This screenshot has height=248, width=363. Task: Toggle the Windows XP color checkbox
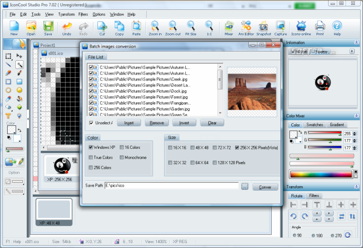91,147
